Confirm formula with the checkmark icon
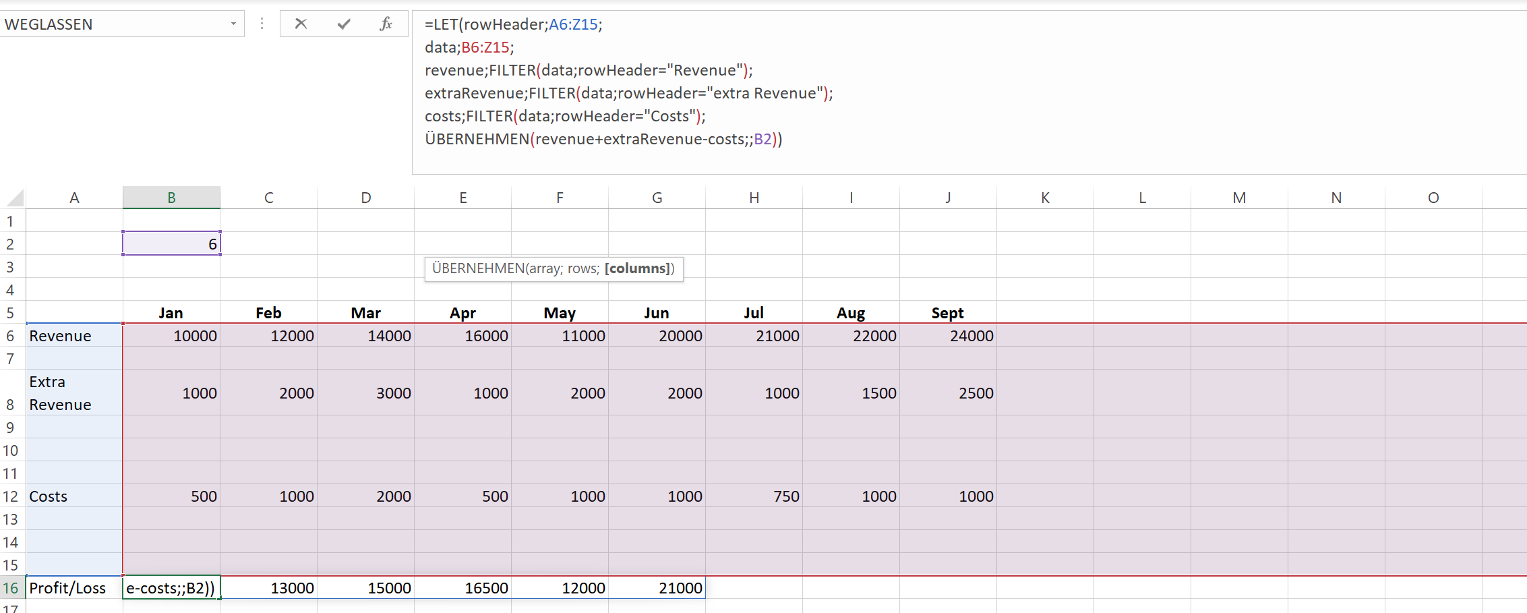This screenshot has width=1527, height=613. 344,24
